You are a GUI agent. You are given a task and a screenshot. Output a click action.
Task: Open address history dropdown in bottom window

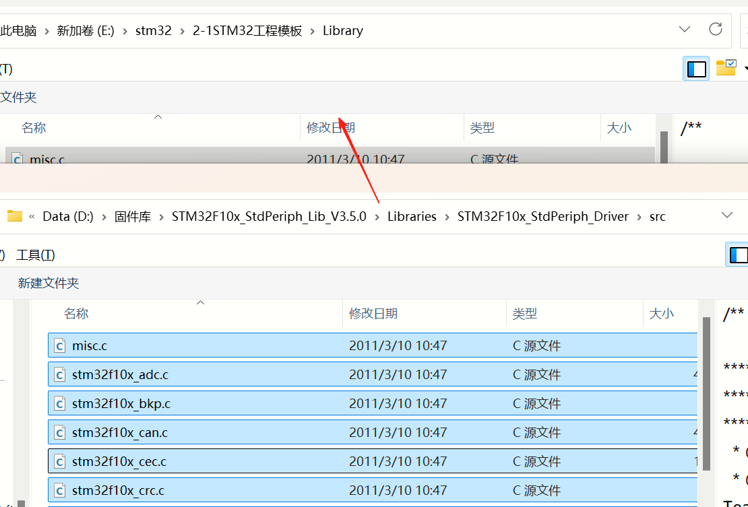point(727,215)
